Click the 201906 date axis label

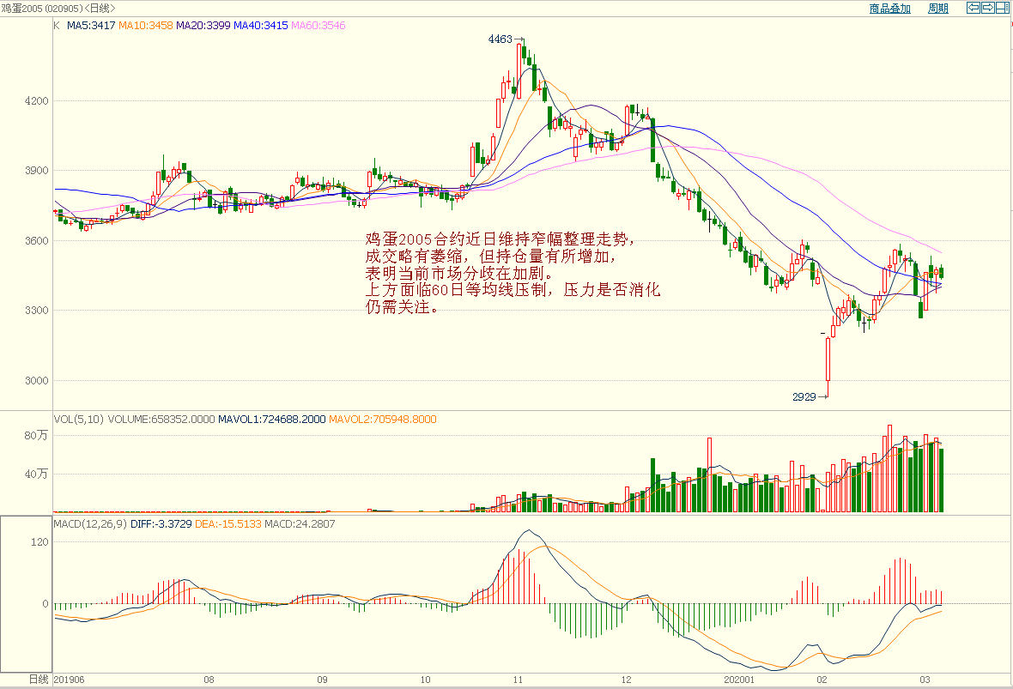[x=70, y=680]
